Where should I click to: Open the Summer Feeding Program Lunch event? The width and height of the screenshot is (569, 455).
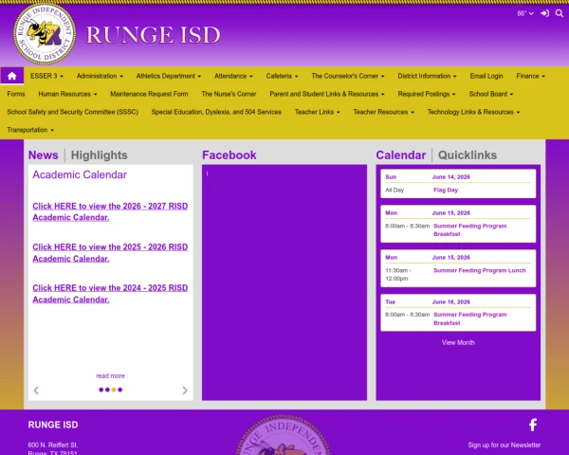pyautogui.click(x=479, y=270)
